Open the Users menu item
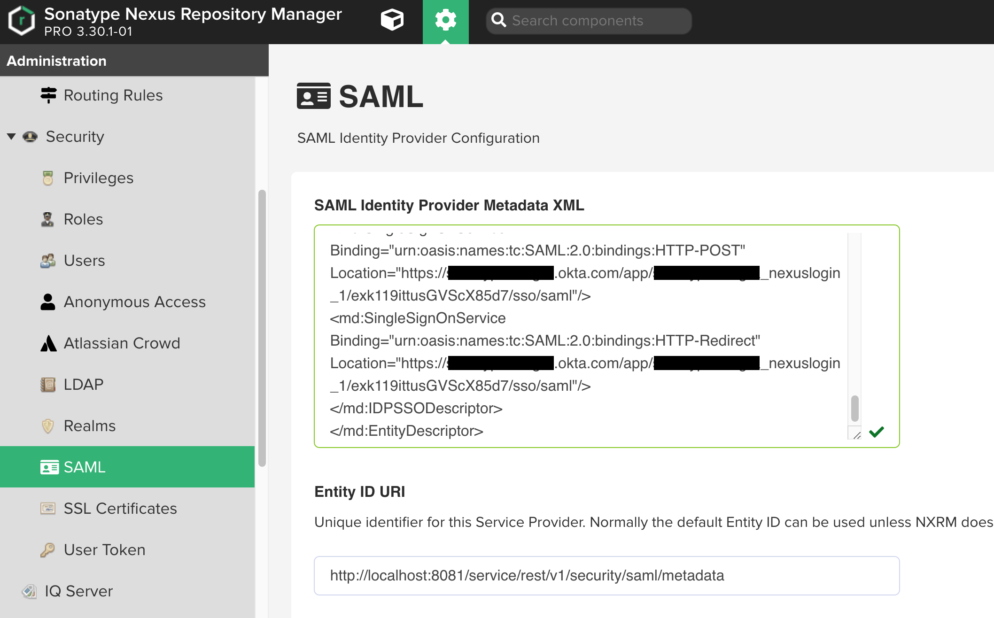The image size is (994, 618). (84, 261)
